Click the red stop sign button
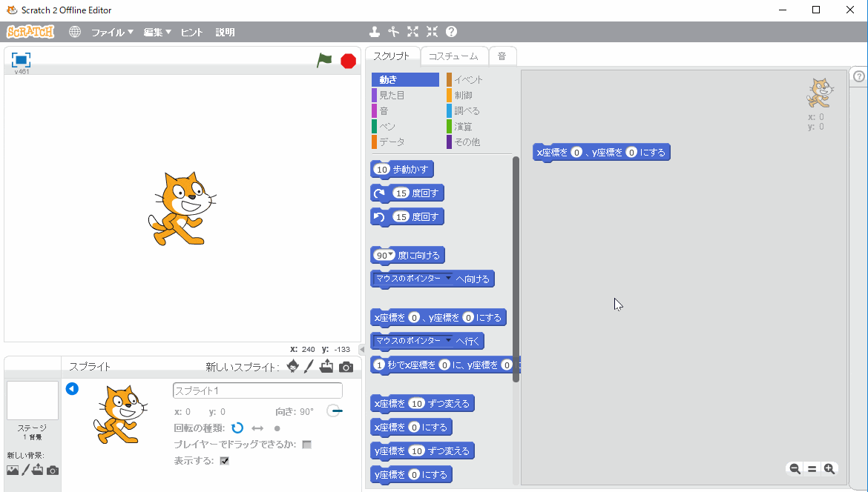Image resolution: width=868 pixels, height=492 pixels. 348,61
